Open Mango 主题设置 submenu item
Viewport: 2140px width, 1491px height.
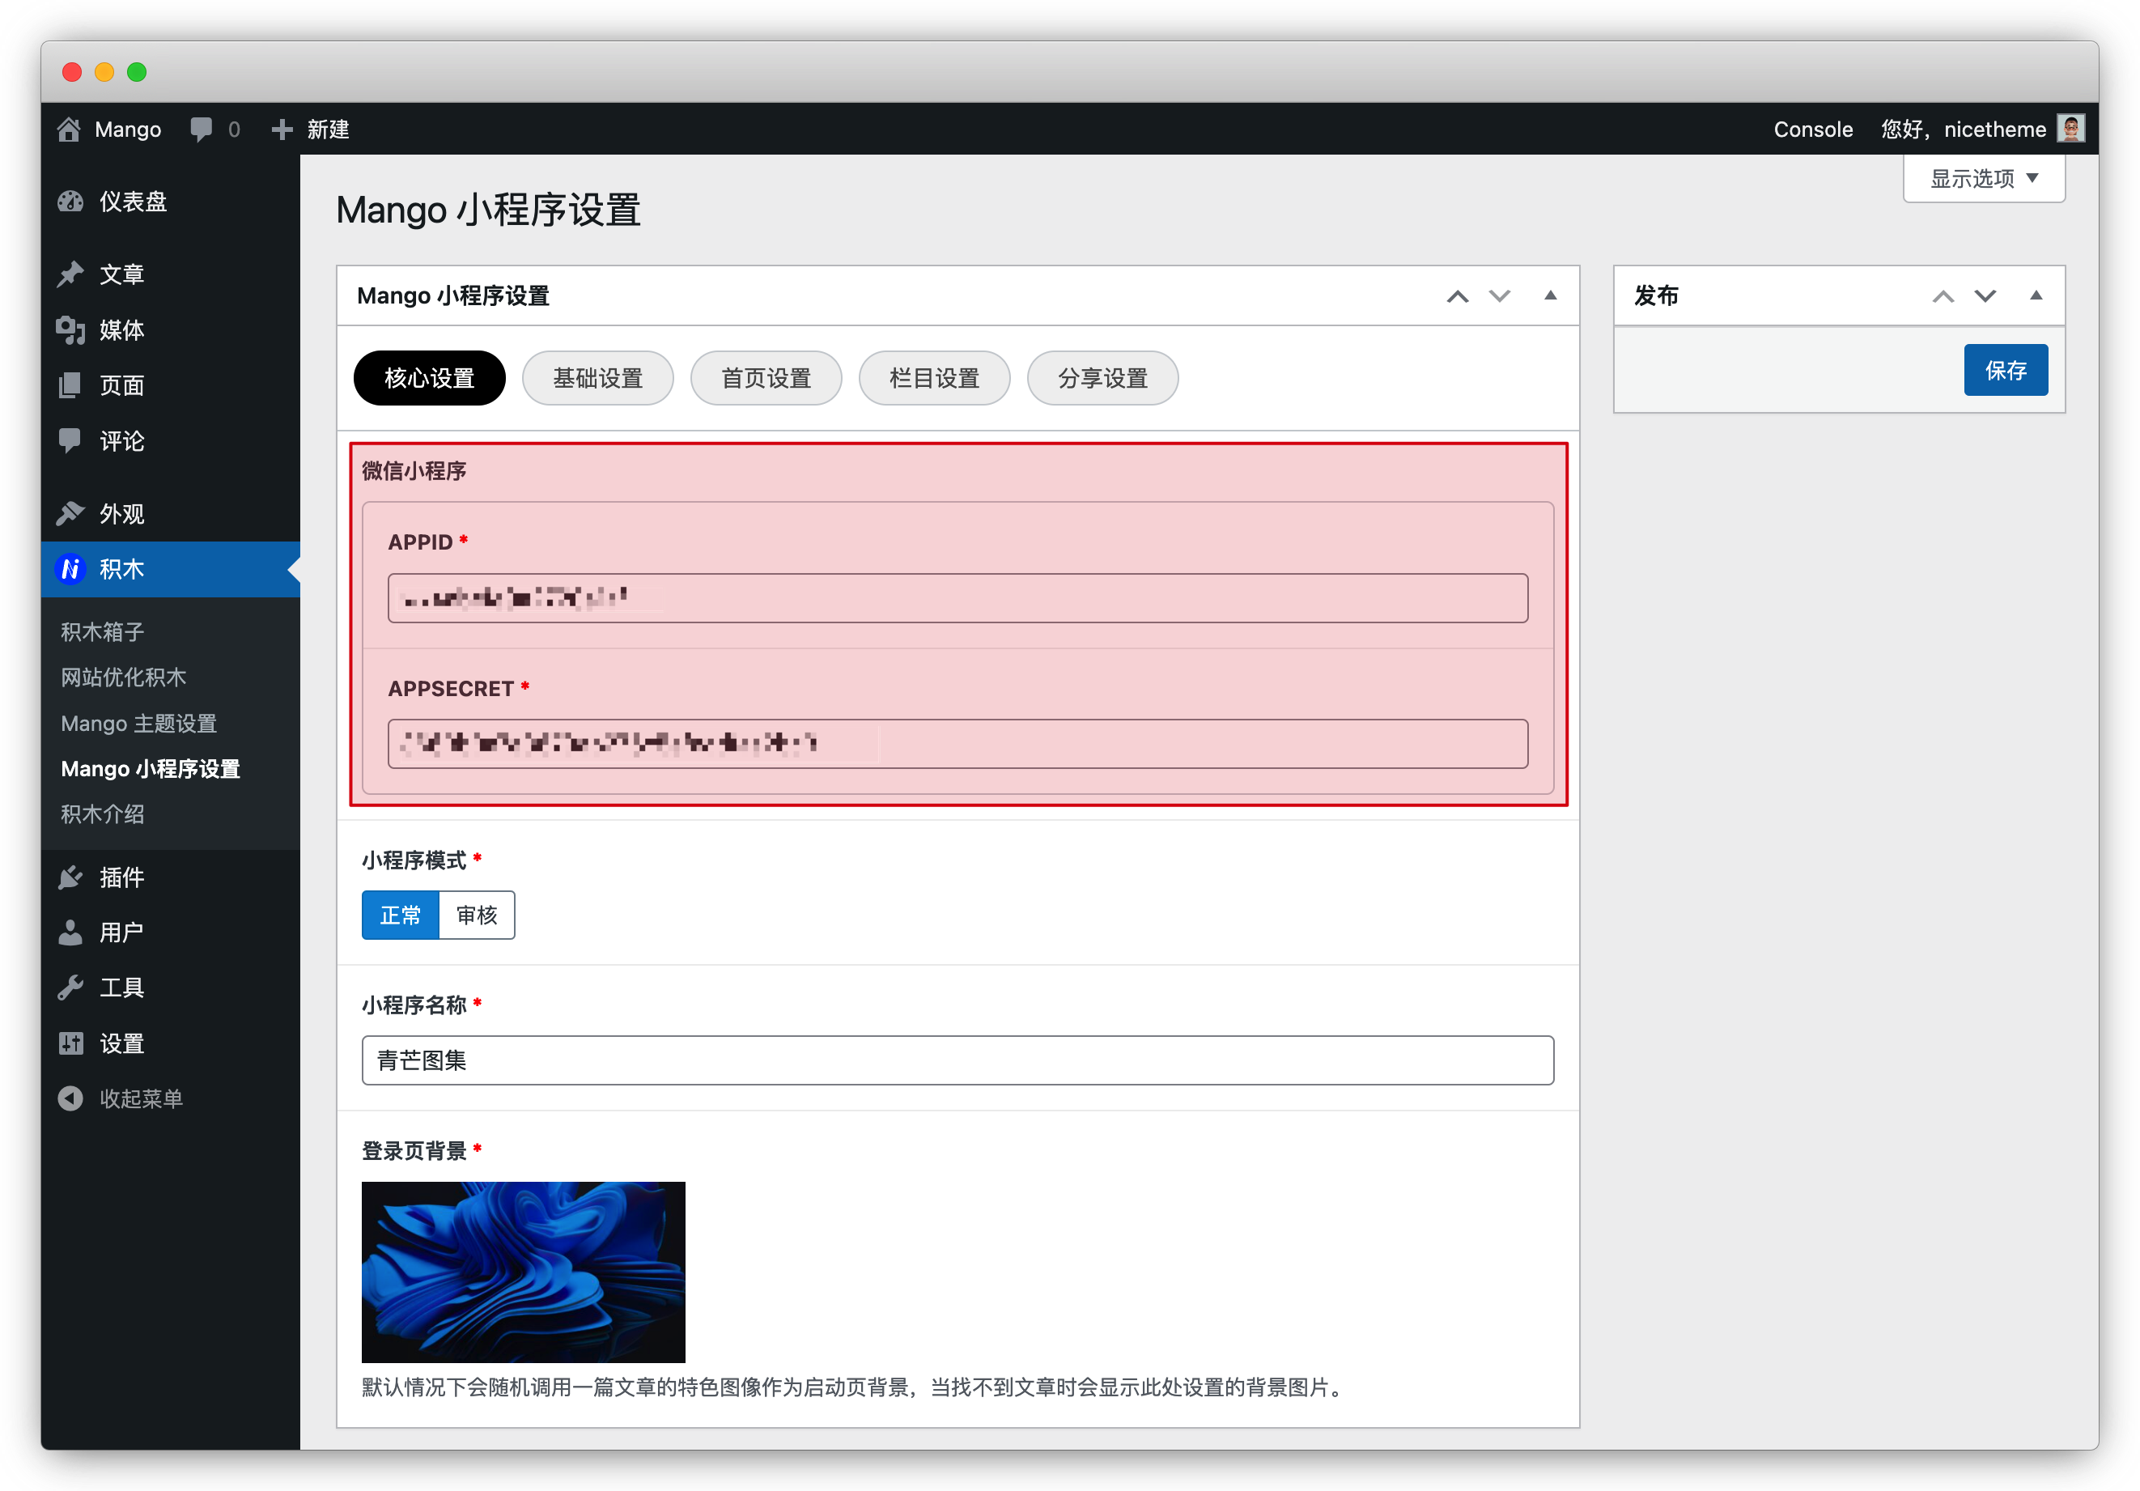click(x=139, y=723)
